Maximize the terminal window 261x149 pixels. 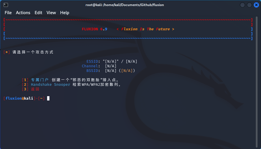click(x=249, y=5)
